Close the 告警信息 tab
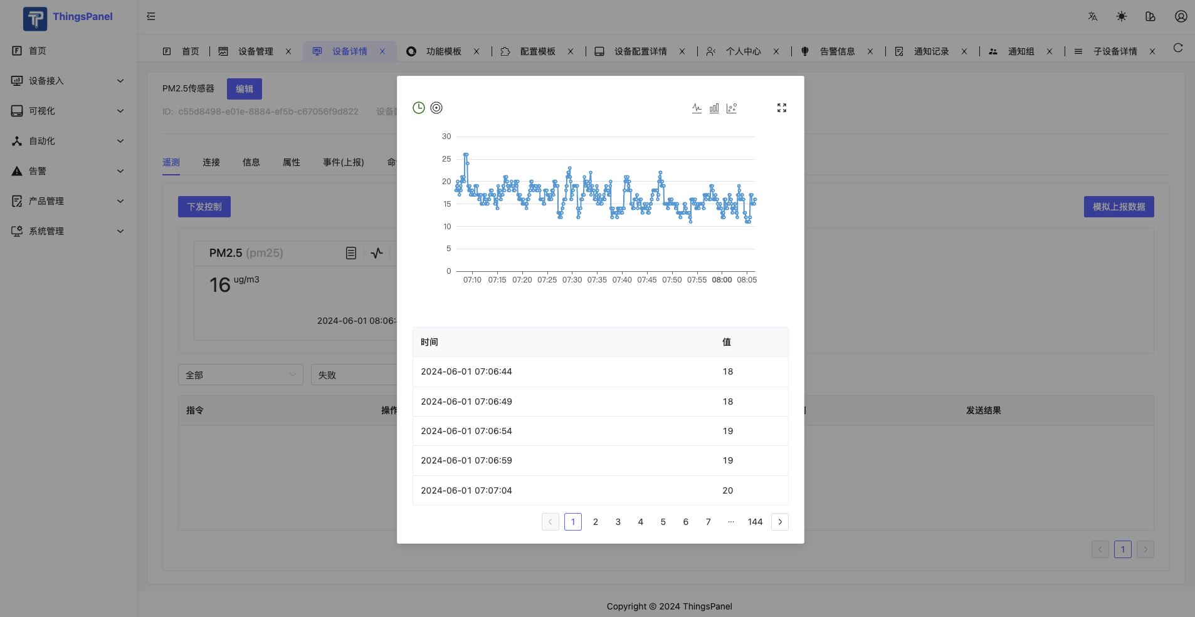1195x617 pixels. pos(870,51)
